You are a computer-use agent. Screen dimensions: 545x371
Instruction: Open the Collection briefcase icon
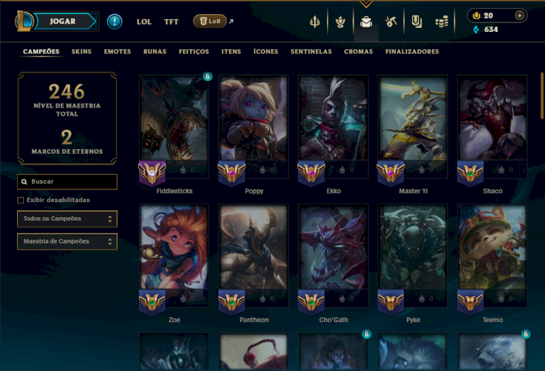[x=366, y=22]
